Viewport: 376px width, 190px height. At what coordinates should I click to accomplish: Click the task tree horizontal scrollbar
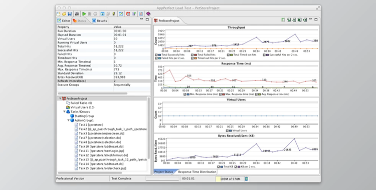click(x=90, y=173)
